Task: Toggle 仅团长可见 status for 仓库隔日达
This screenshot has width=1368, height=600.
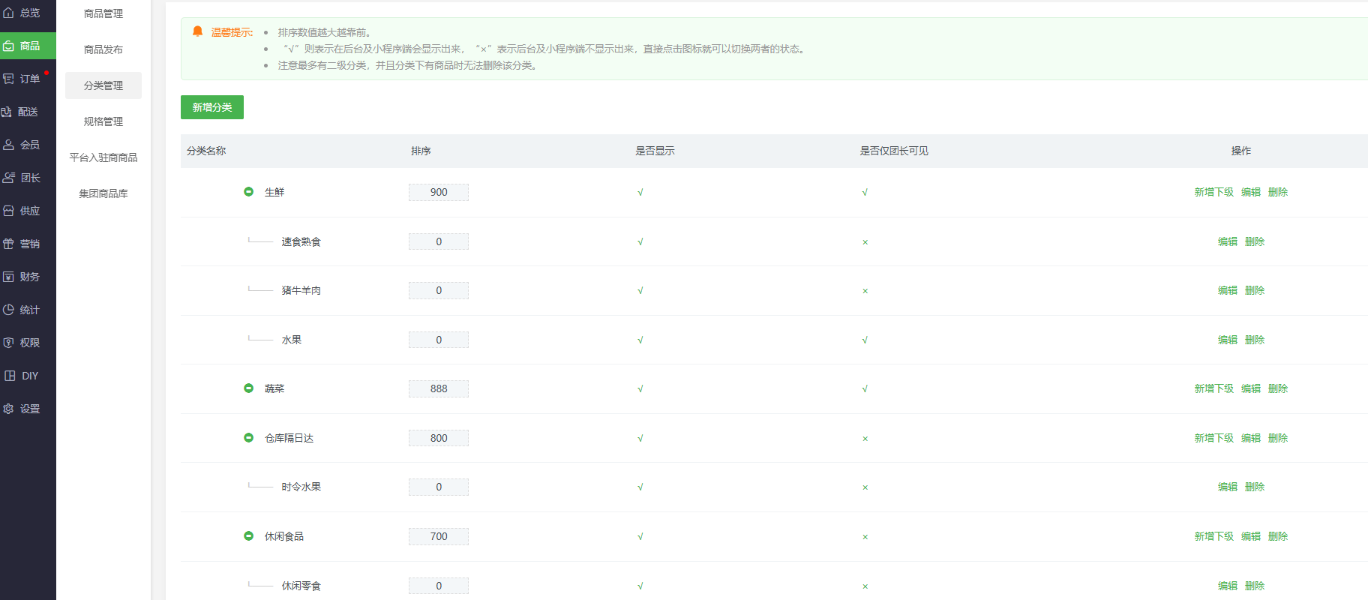Action: pos(865,439)
